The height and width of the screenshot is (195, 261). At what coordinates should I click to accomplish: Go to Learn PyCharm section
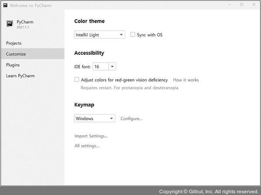click(20, 76)
